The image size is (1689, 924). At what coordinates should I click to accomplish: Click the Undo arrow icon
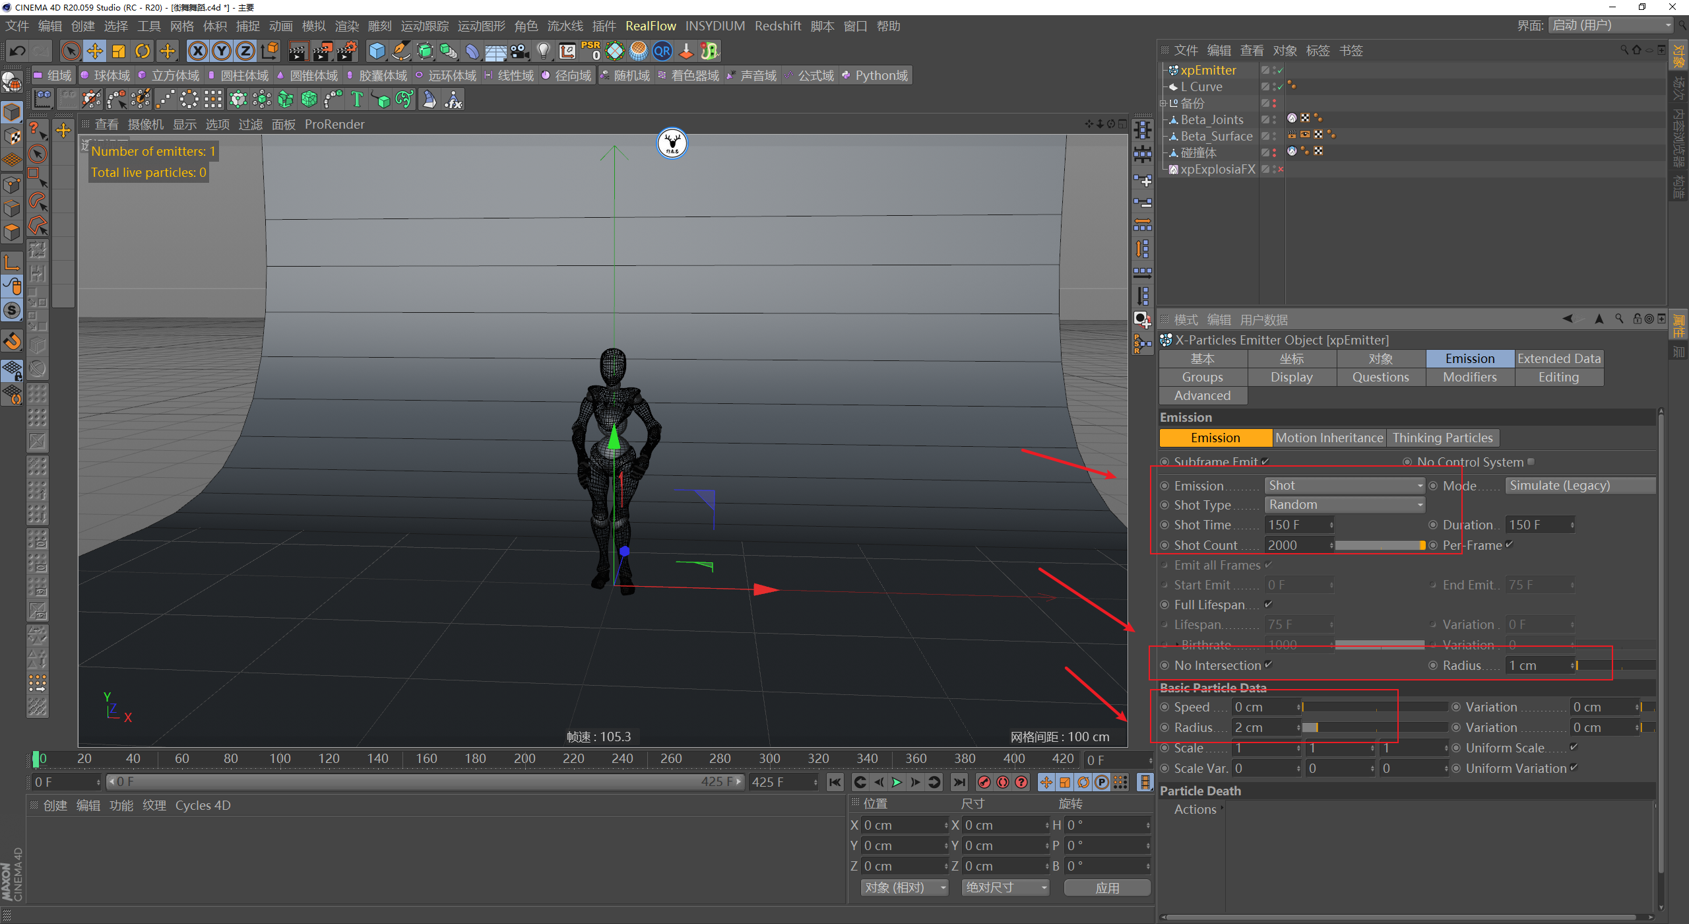click(x=18, y=51)
